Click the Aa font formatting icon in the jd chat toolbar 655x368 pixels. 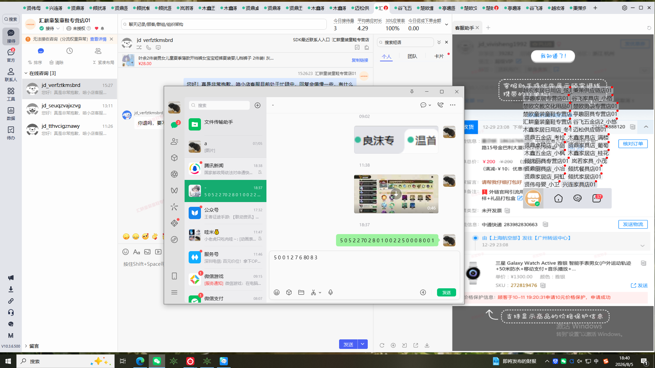tap(136, 252)
